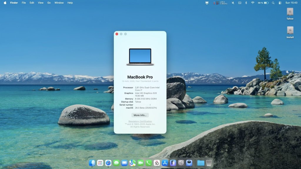
Task: Toggle the muted sound menu bar icon
Action: pos(233,3)
